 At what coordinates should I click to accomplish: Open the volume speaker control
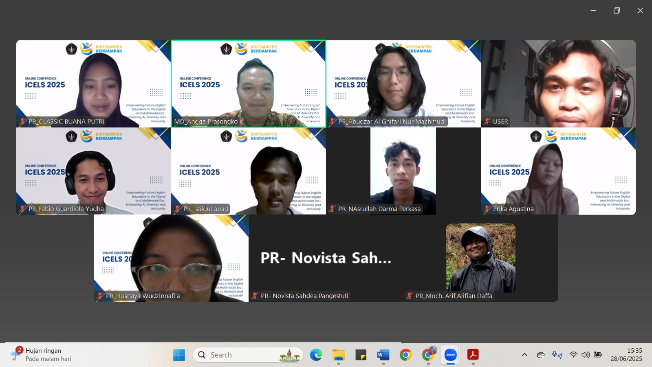[586, 355]
